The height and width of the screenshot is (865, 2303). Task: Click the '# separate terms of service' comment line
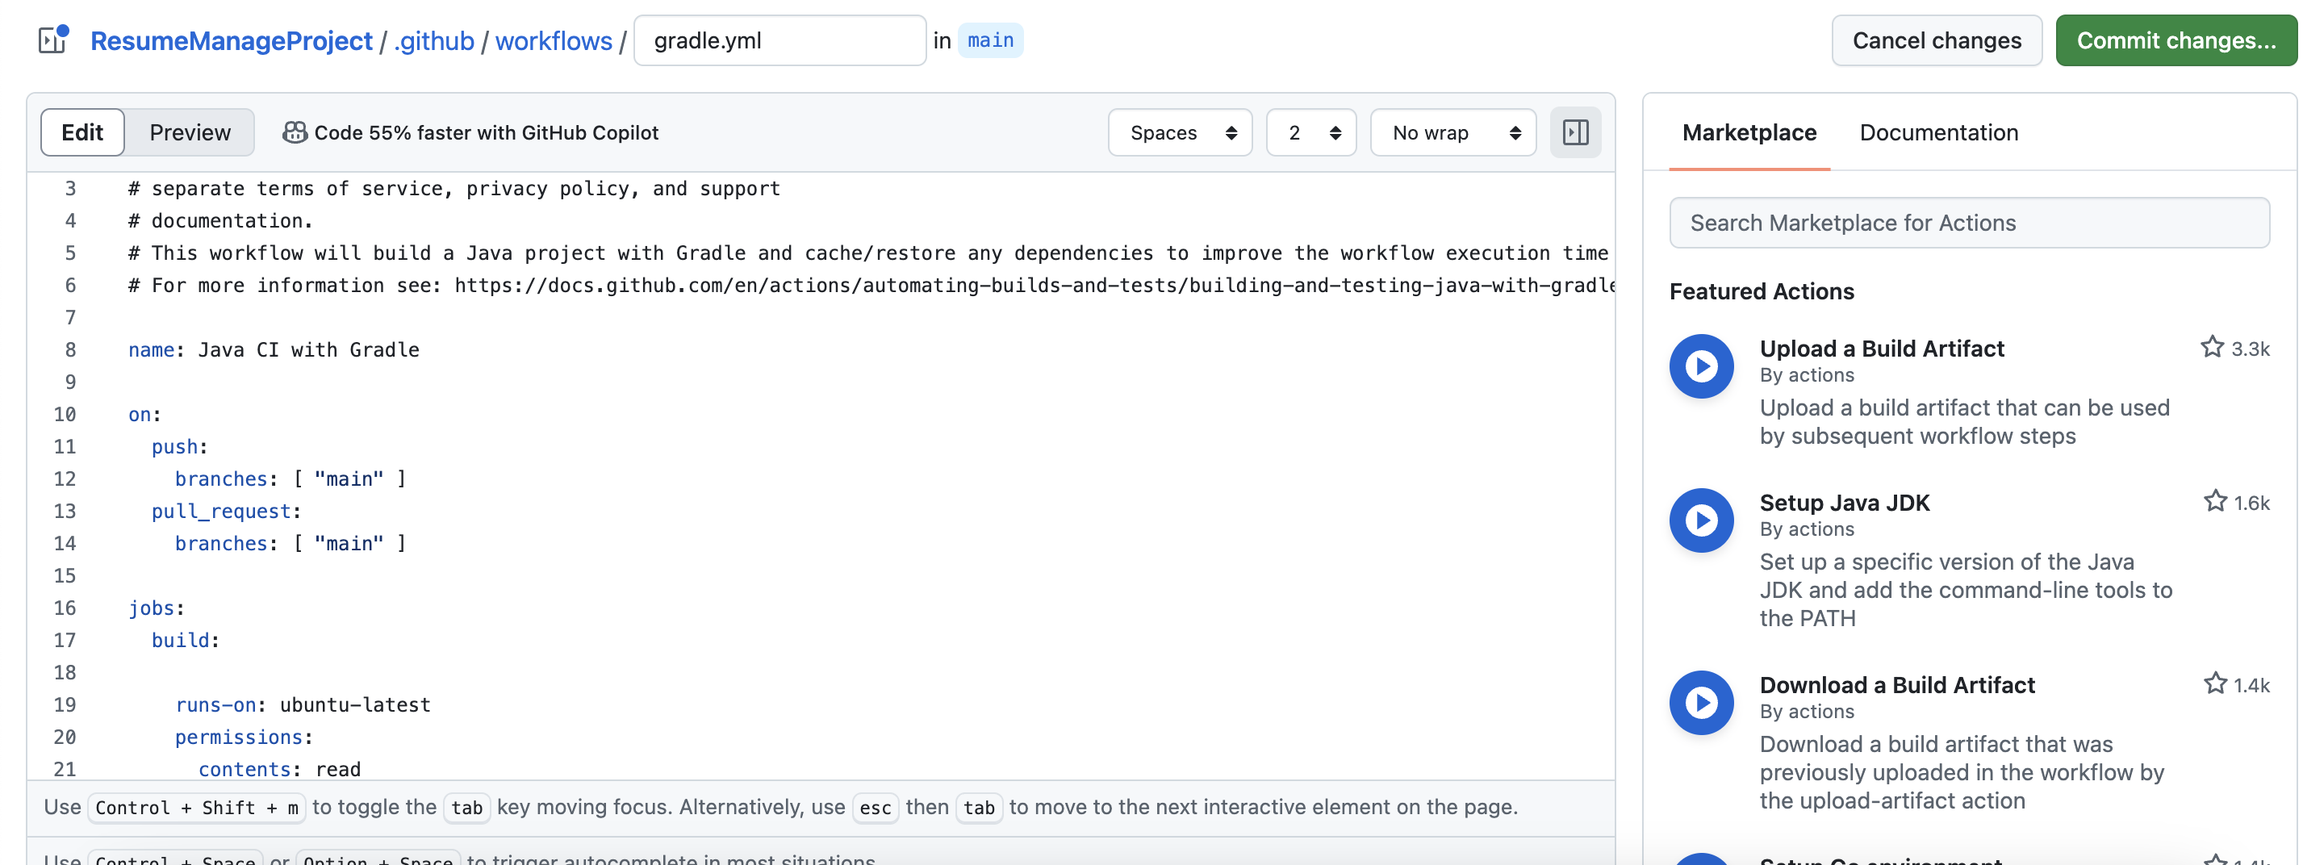point(454,188)
